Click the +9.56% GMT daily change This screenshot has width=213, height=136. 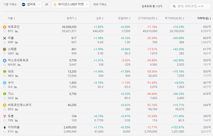(125, 49)
